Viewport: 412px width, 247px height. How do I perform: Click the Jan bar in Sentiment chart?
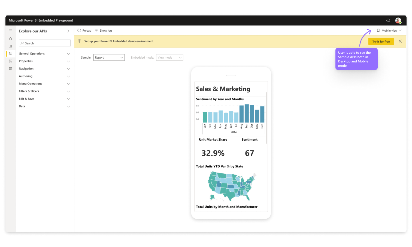(x=205, y=117)
